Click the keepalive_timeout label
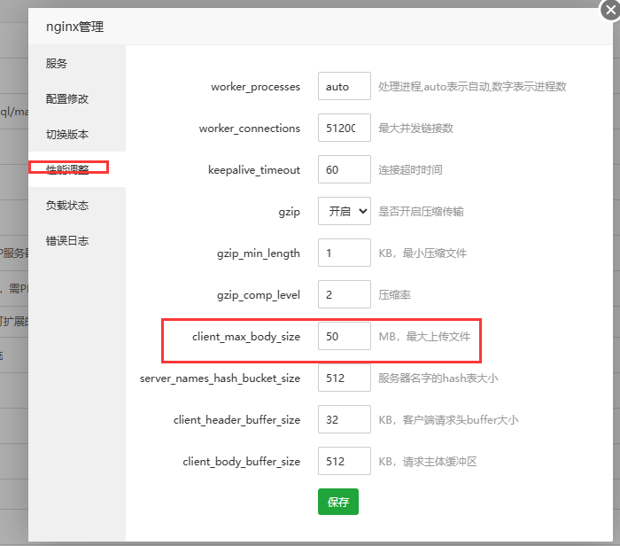Viewport: 620px width, 546px height. click(254, 170)
